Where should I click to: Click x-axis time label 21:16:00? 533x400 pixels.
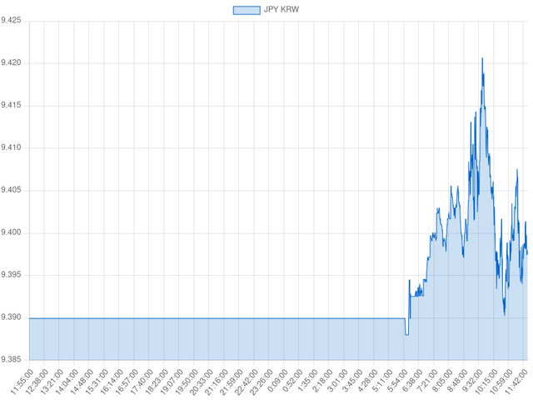click(217, 382)
